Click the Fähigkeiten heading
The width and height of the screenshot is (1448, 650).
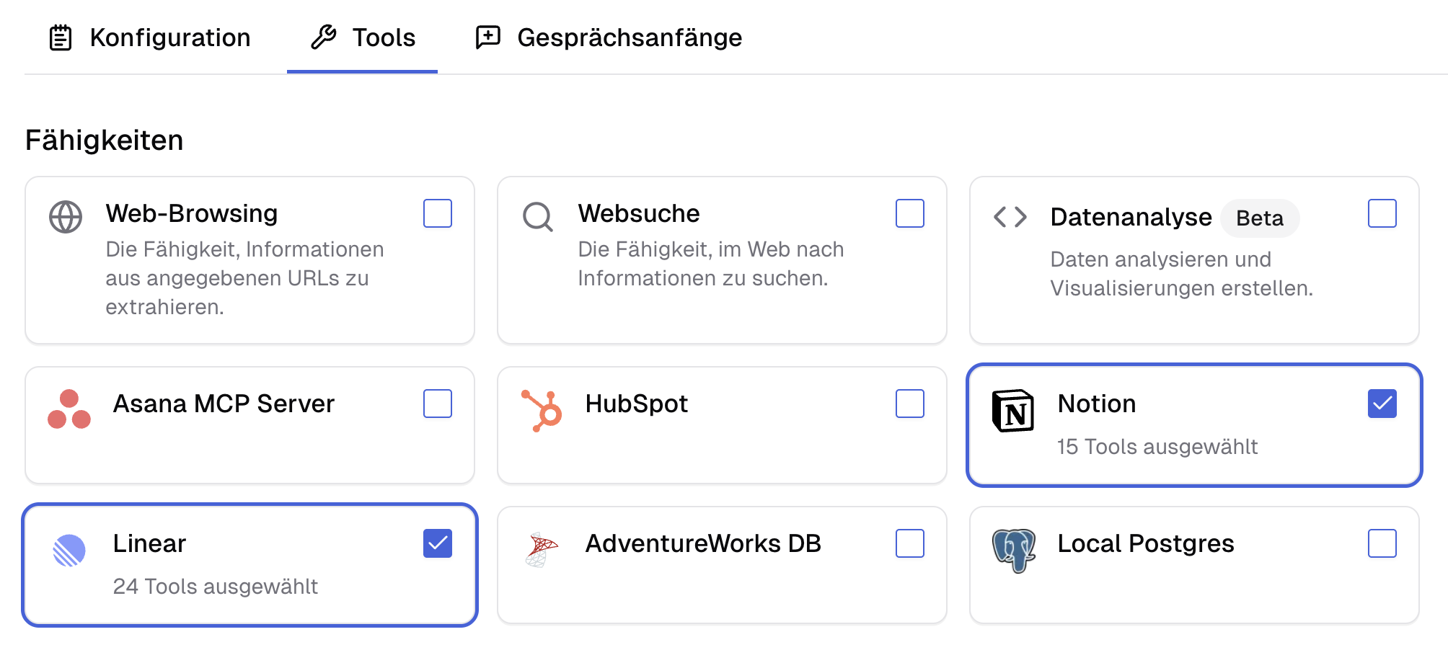point(104,140)
